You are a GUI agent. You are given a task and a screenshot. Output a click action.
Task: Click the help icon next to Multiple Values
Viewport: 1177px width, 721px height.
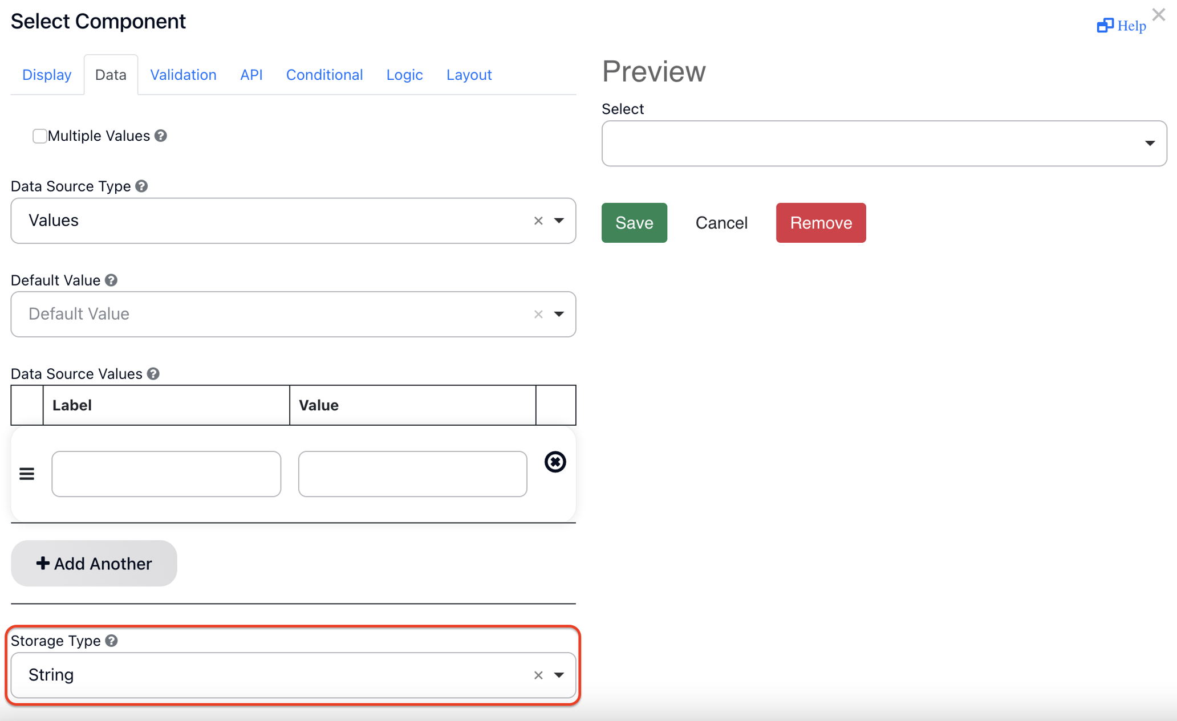pos(160,135)
